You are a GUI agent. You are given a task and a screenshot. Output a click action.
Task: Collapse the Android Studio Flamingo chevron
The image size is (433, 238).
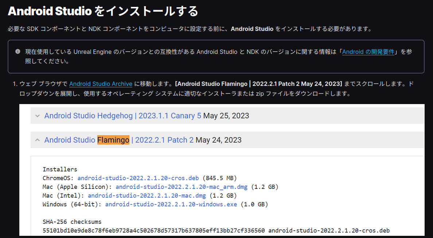point(38,140)
